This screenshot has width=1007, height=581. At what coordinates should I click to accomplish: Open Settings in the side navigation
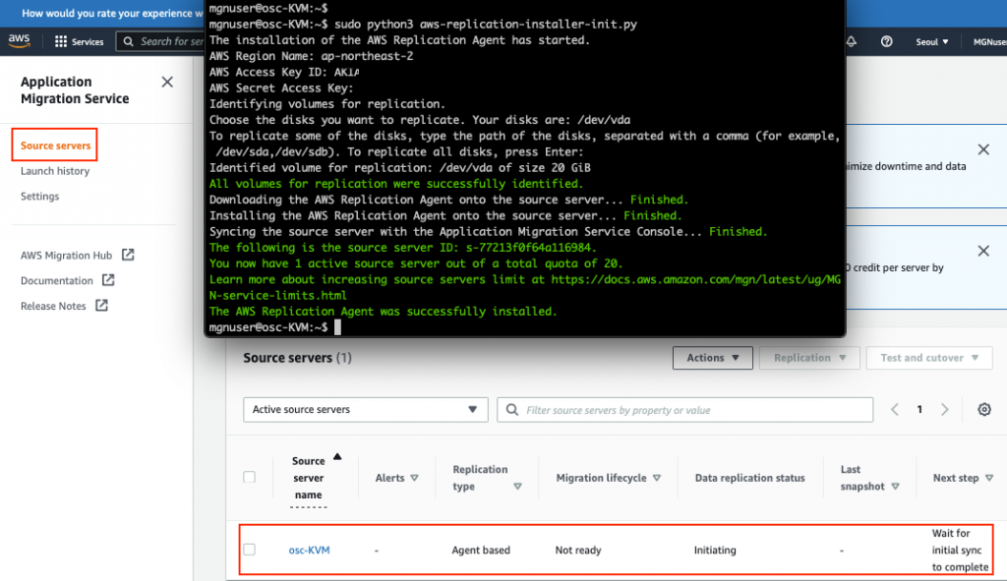(39, 196)
